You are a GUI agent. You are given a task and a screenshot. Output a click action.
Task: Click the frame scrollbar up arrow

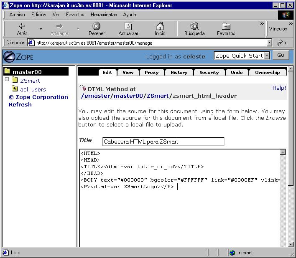(291, 69)
